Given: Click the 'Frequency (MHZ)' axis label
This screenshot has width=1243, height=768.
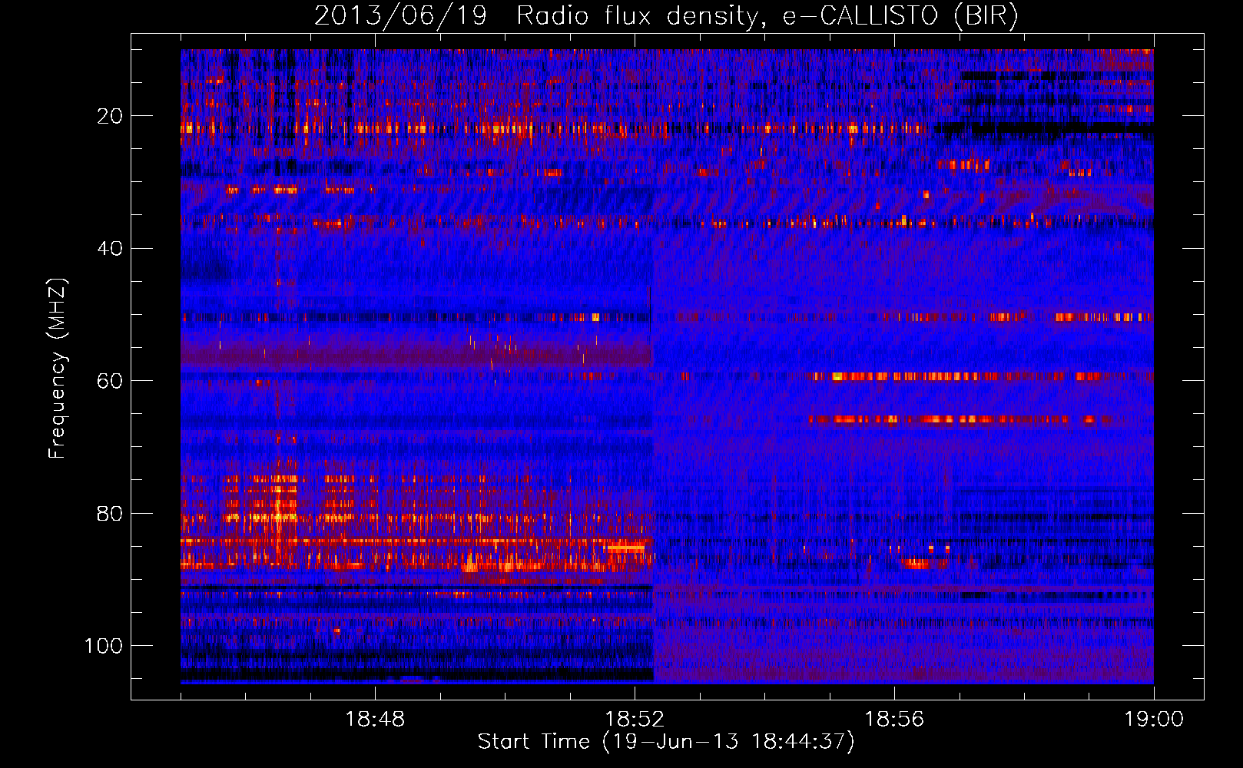Looking at the screenshot, I should pyautogui.click(x=58, y=368).
